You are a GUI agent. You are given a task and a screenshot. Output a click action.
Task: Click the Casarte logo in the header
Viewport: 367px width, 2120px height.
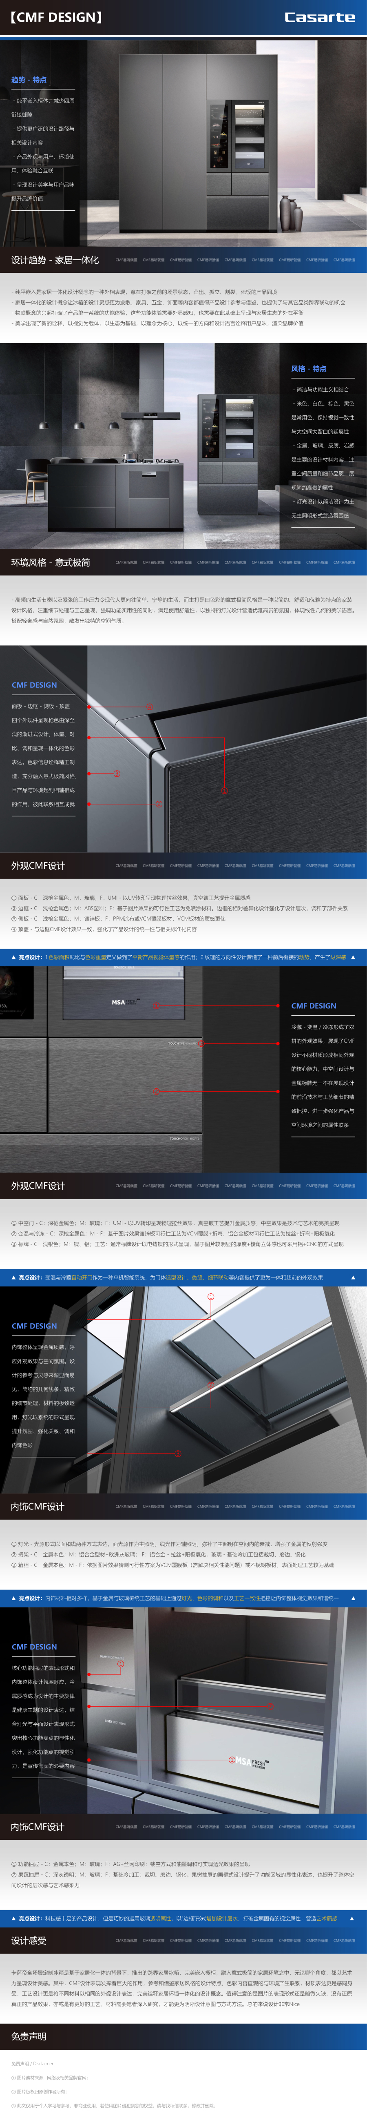click(318, 17)
